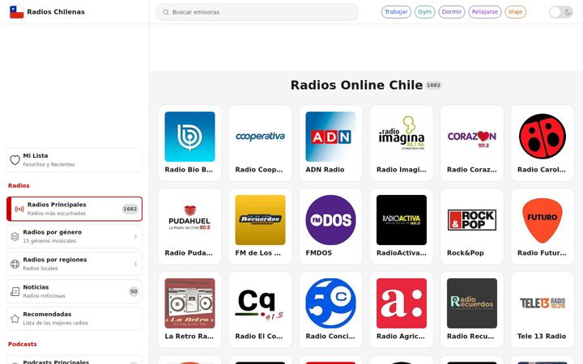Click the Radios sidebar section heading
This screenshot has height=364, width=583.
[19, 185]
